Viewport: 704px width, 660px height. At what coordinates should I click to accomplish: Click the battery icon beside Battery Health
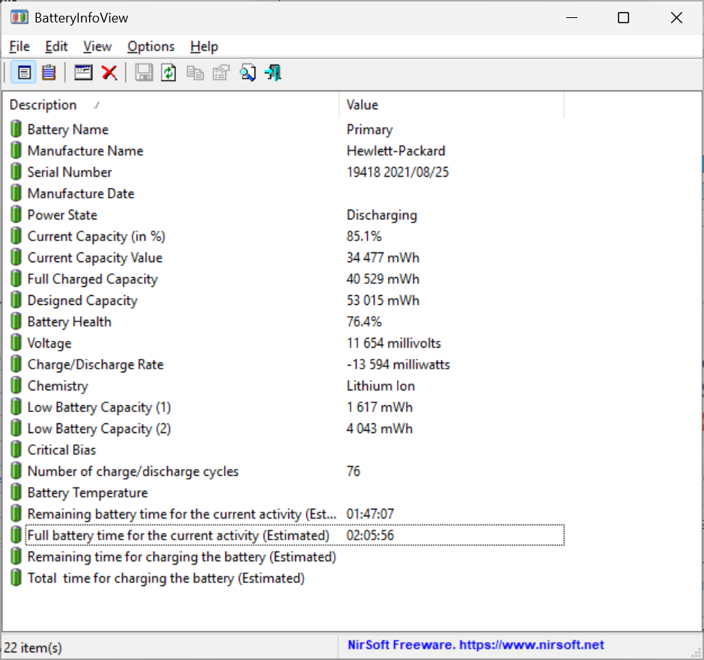[16, 321]
